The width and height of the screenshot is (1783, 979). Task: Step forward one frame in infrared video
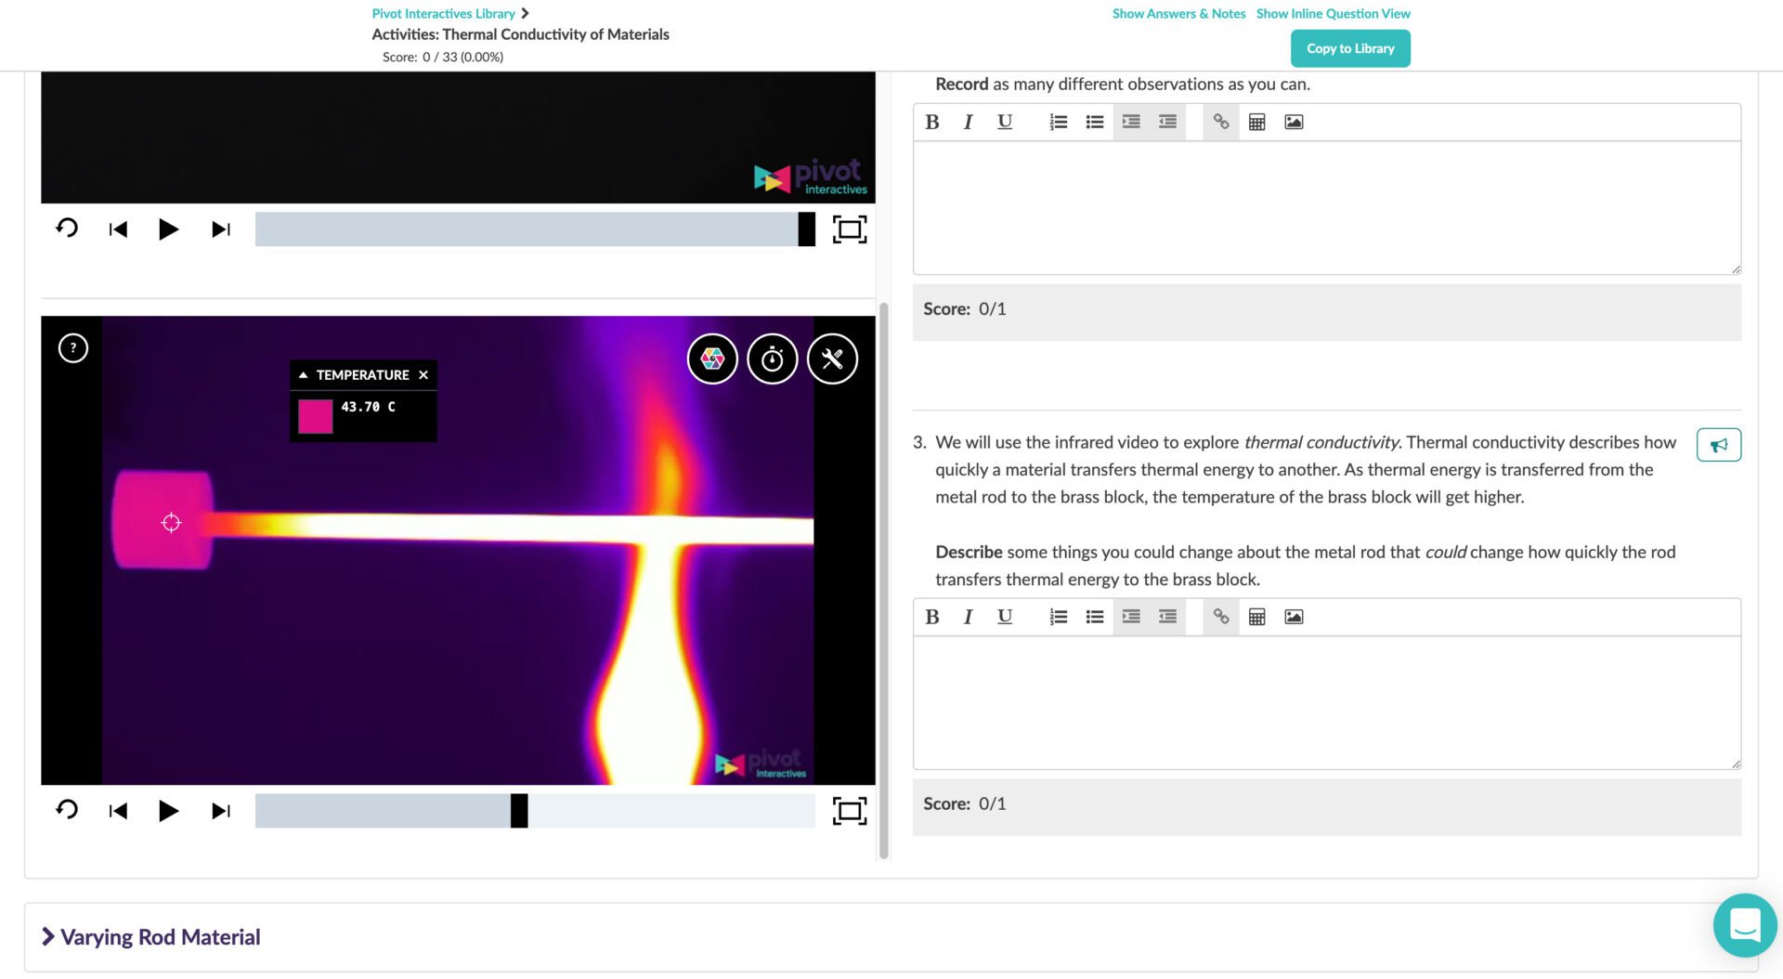[x=221, y=811]
